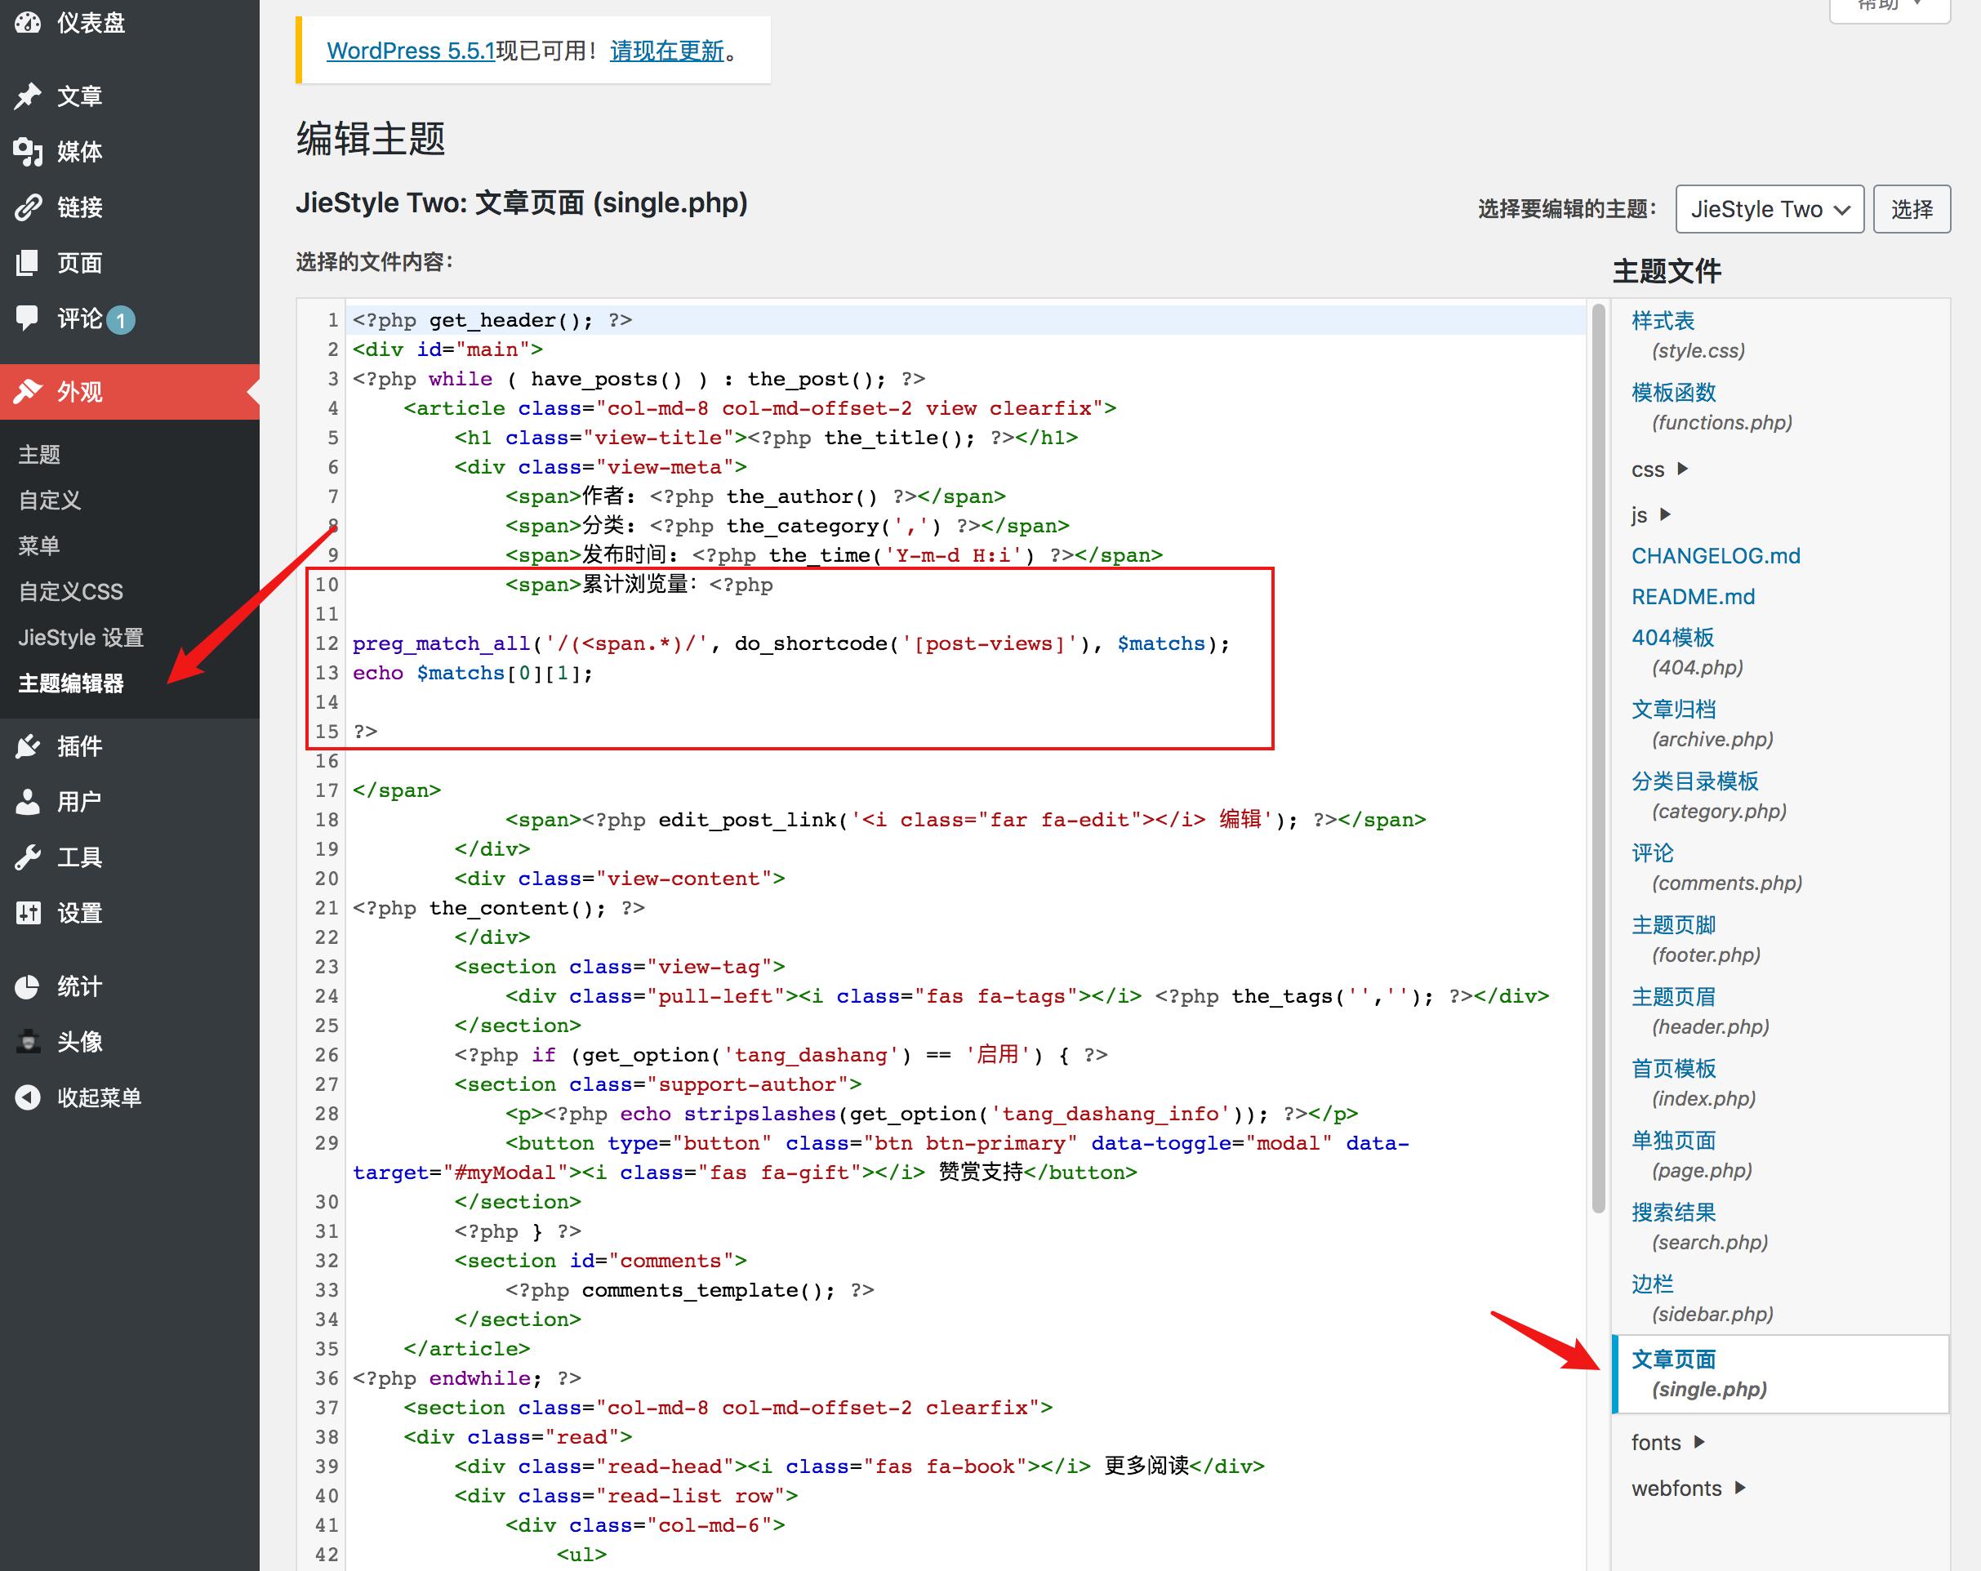Image resolution: width=1981 pixels, height=1571 pixels.
Task: Click the Comments (评论) bubble icon
Action: (x=28, y=318)
